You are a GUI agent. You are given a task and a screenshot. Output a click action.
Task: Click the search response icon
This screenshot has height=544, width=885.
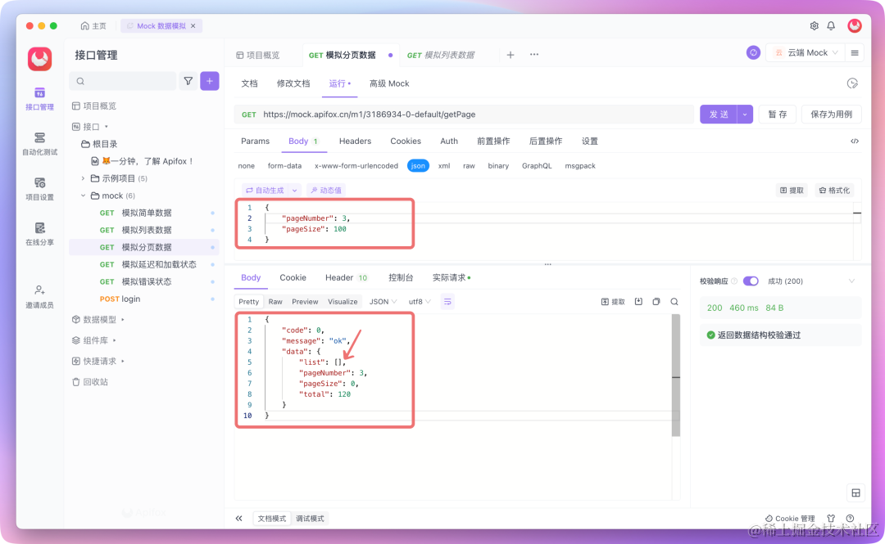pos(674,302)
